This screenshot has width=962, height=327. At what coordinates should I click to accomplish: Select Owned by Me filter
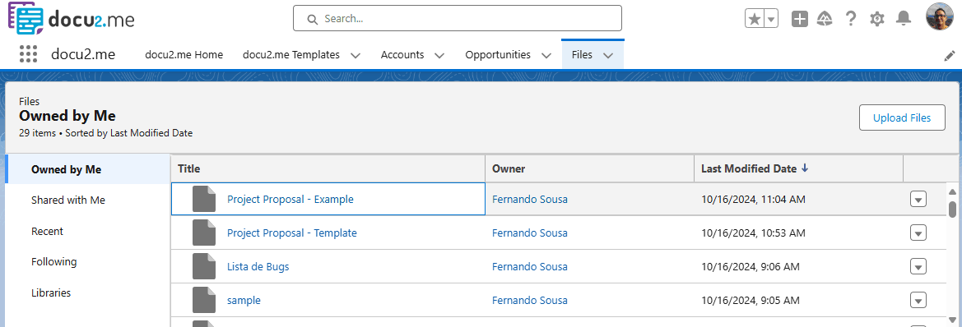tap(88, 169)
